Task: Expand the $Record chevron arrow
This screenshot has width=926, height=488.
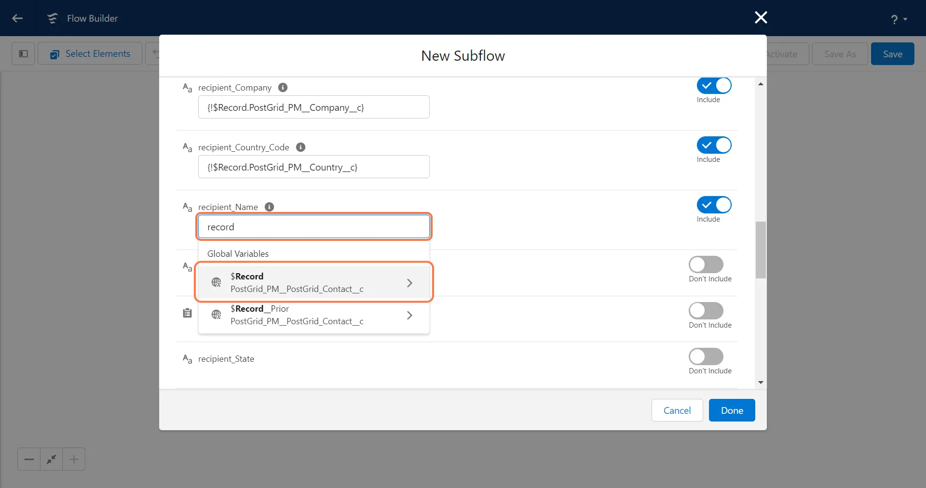Action: [x=409, y=283]
